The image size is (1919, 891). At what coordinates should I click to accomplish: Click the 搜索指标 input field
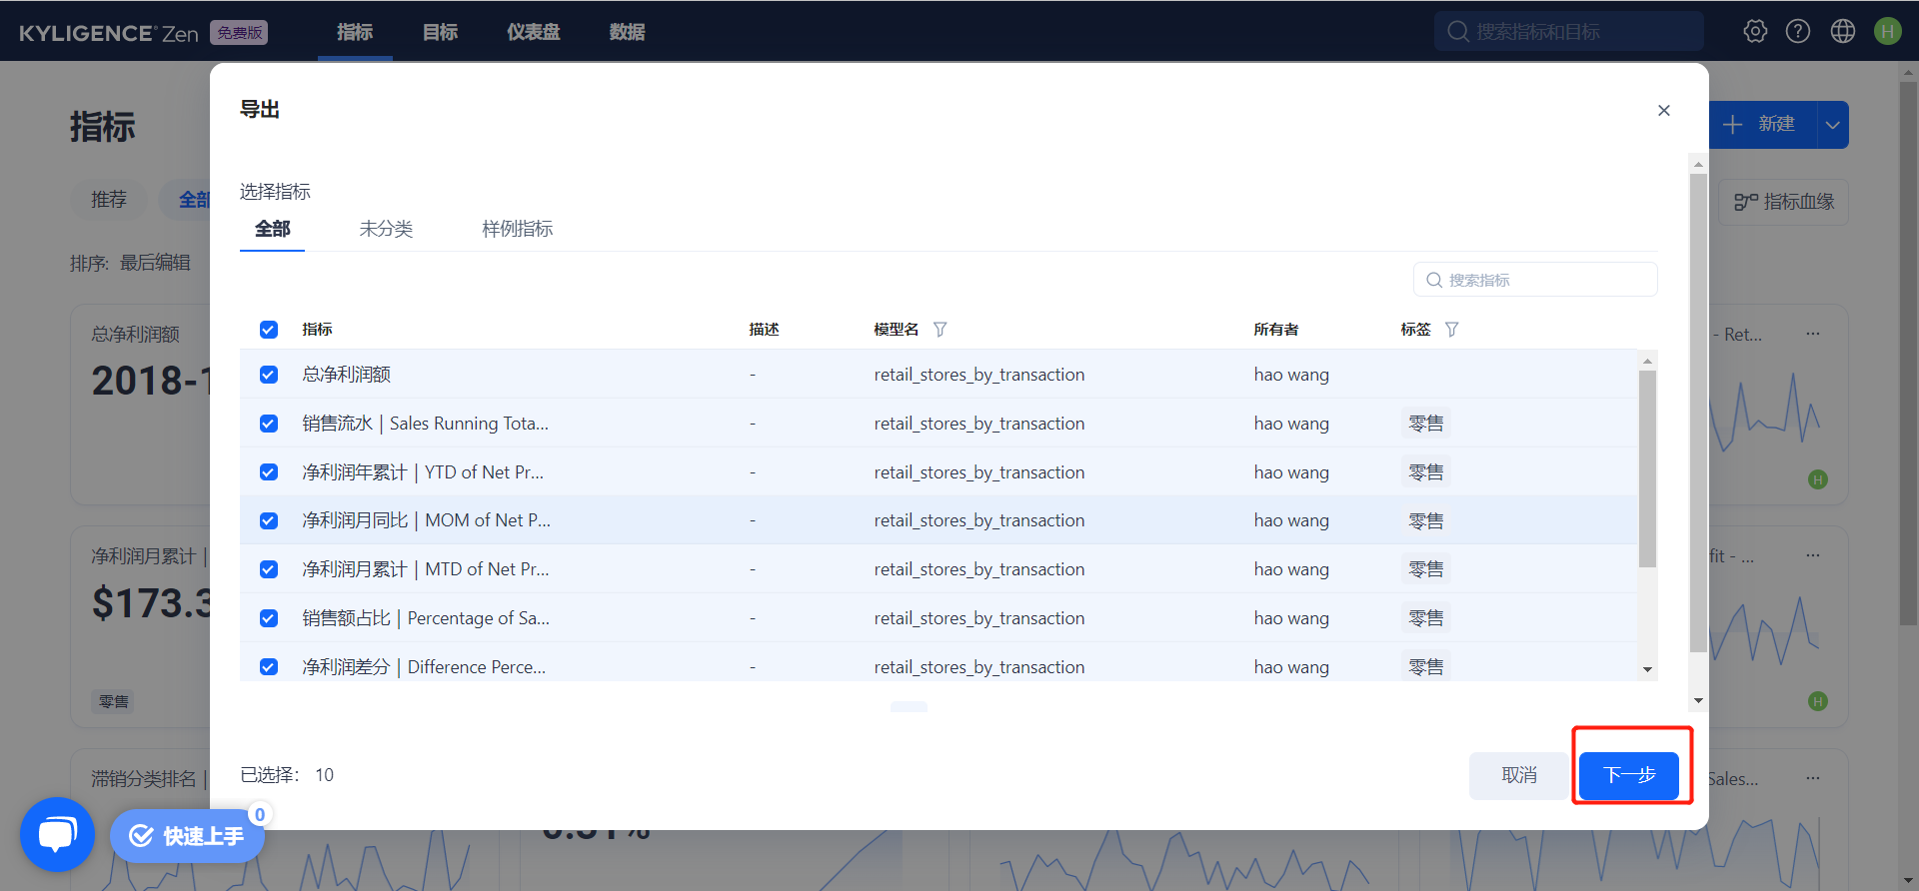pyautogui.click(x=1535, y=280)
